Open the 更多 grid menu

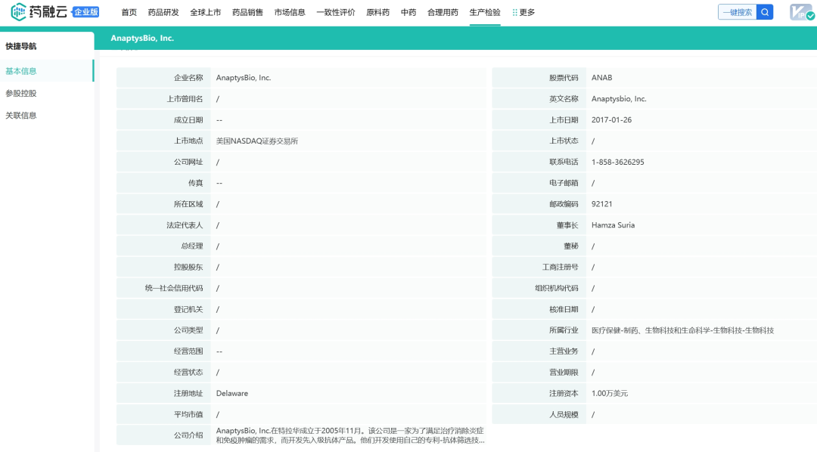(x=523, y=13)
